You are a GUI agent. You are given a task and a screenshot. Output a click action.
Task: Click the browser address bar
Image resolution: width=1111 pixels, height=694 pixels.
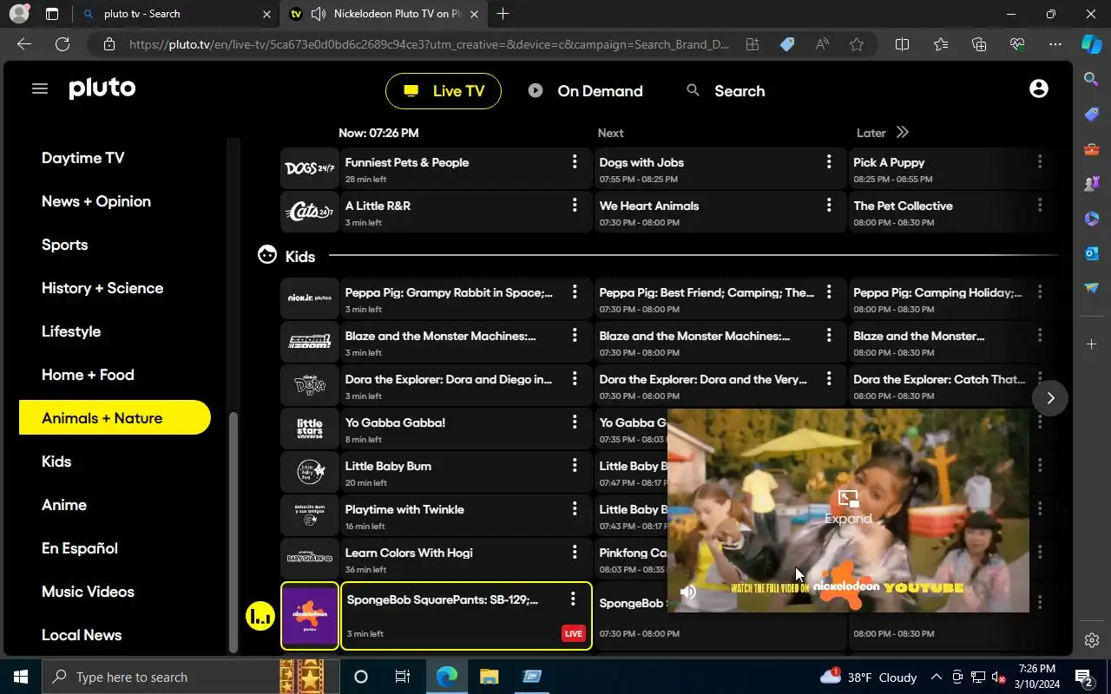click(430, 44)
